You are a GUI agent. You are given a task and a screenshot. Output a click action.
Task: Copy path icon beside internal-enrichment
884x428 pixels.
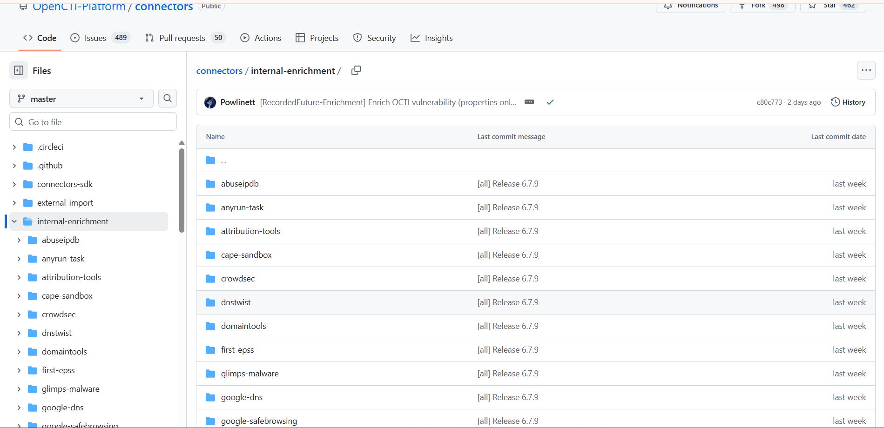click(x=356, y=70)
